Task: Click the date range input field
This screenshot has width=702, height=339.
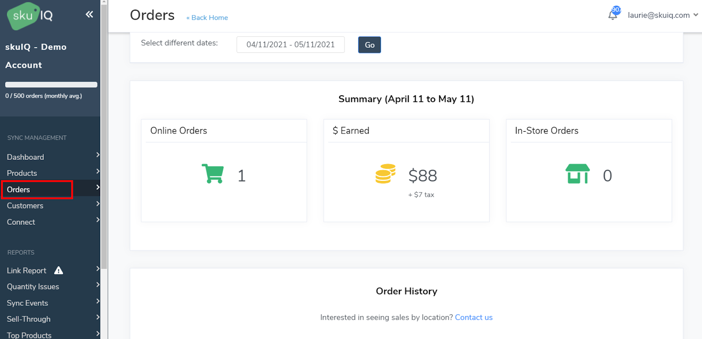Action: pos(290,45)
